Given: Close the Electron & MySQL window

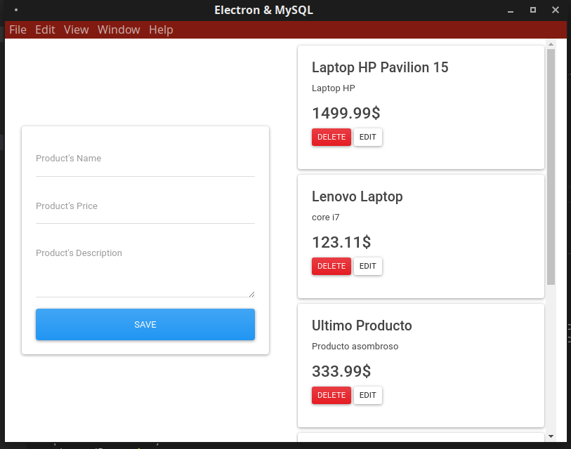Looking at the screenshot, I should [556, 10].
